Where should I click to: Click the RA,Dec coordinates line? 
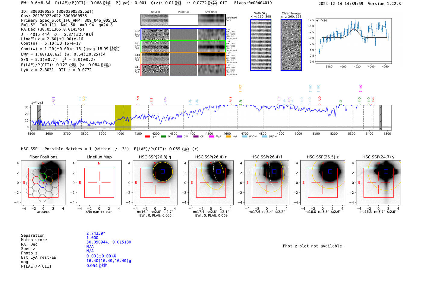53,29
